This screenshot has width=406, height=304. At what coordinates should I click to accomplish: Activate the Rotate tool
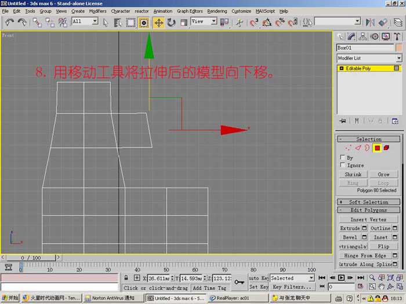(171, 23)
